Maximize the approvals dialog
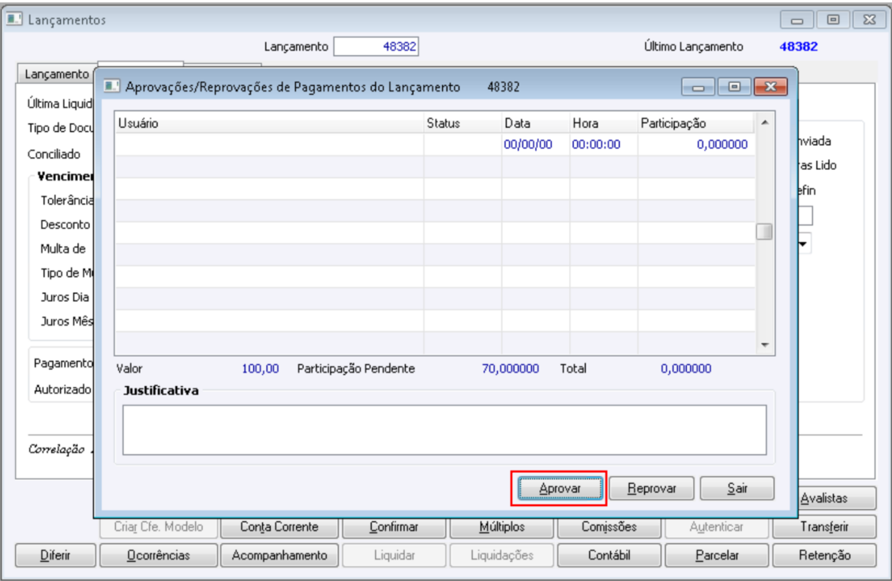This screenshot has height=581, width=892. pyautogui.click(x=734, y=87)
